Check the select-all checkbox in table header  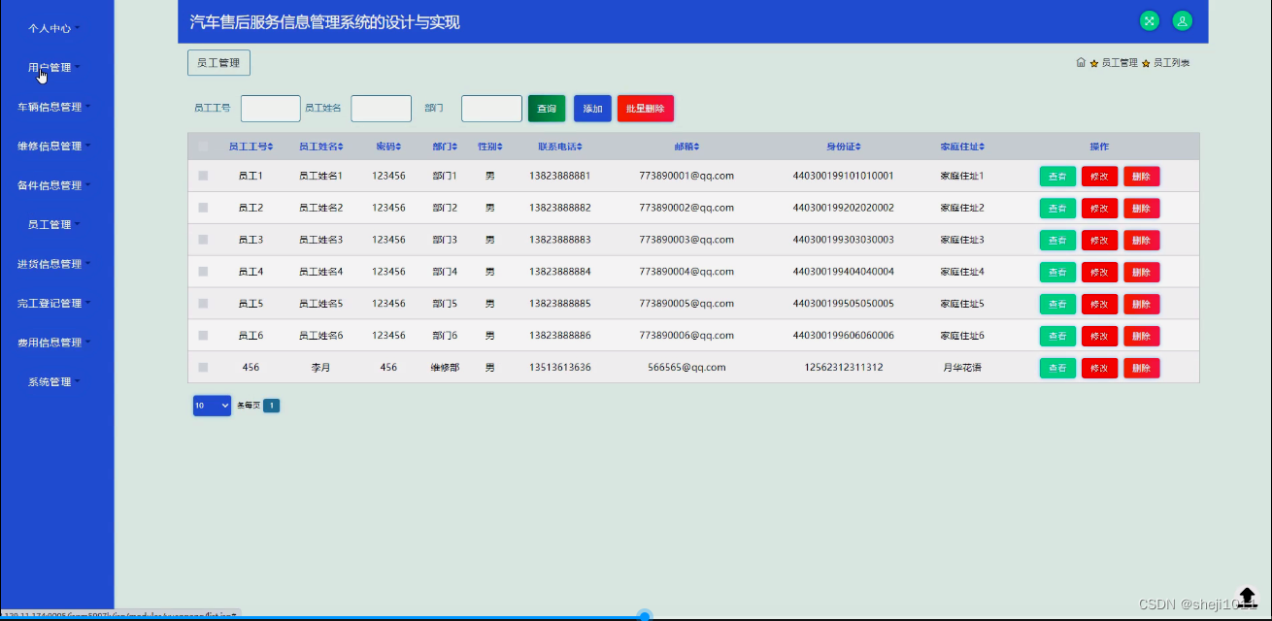203,144
